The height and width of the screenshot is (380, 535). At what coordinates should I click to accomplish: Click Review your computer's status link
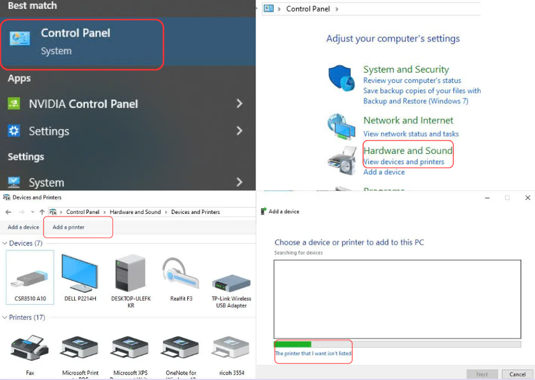[412, 80]
